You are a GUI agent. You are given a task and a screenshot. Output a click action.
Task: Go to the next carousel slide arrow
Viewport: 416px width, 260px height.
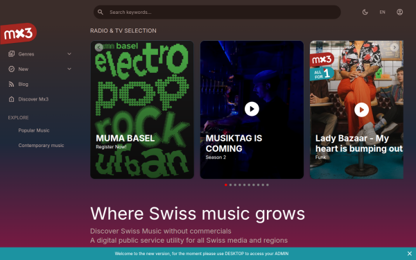[395, 47]
